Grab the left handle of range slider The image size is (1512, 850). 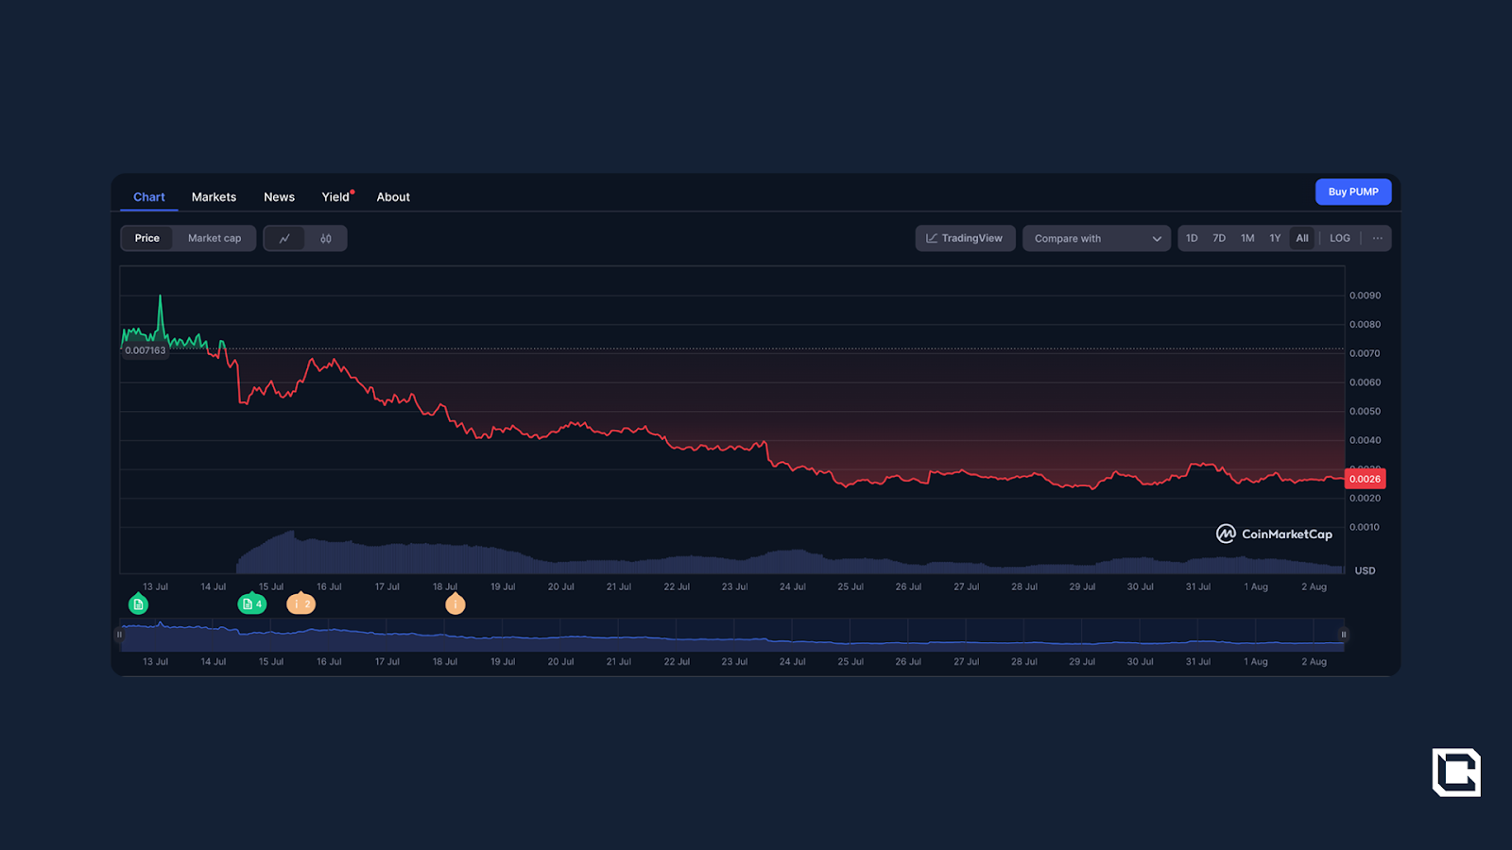(x=120, y=635)
